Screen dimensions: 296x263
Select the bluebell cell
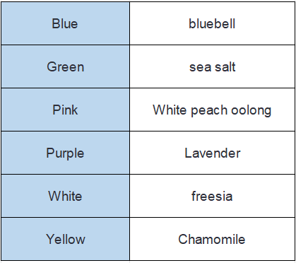(x=212, y=23)
